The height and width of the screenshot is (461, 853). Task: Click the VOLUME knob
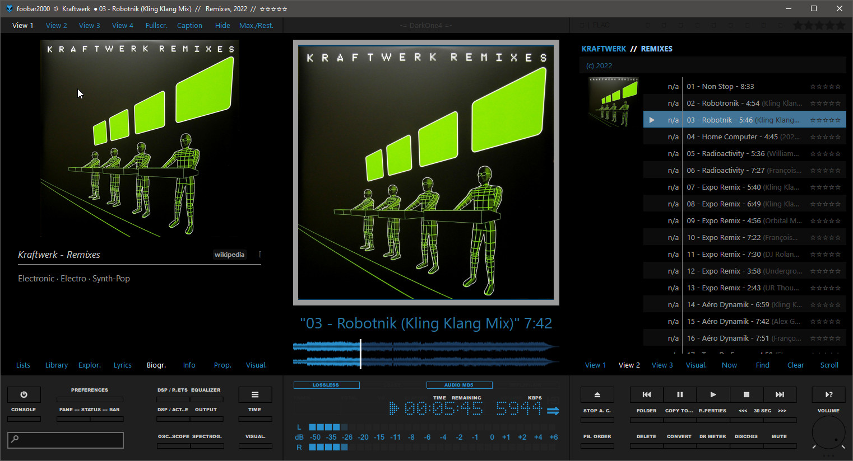click(829, 433)
